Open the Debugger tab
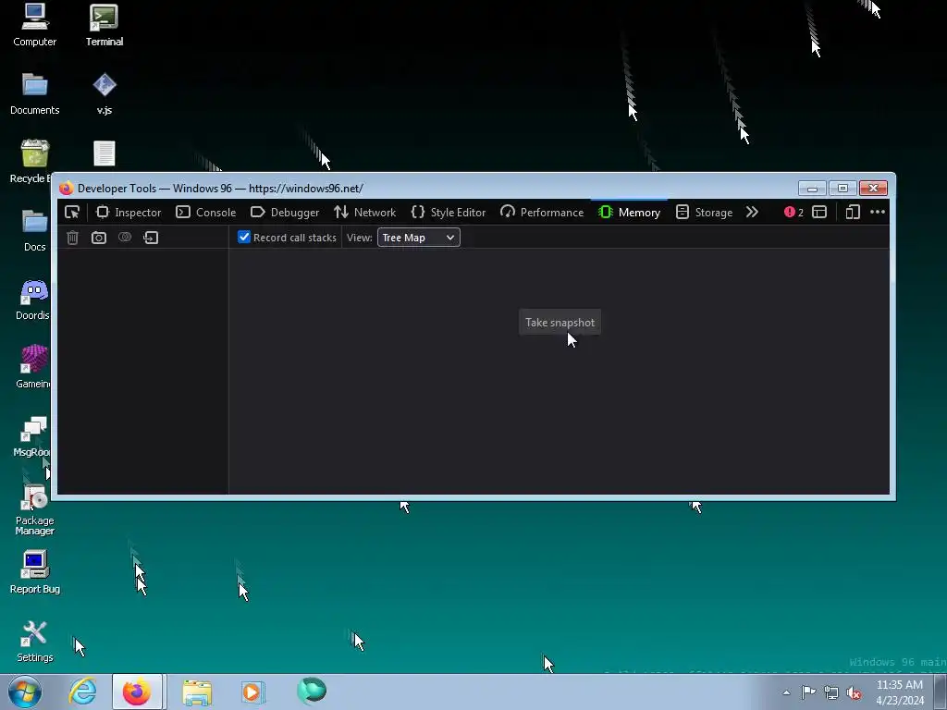This screenshot has height=710, width=947. [x=285, y=213]
